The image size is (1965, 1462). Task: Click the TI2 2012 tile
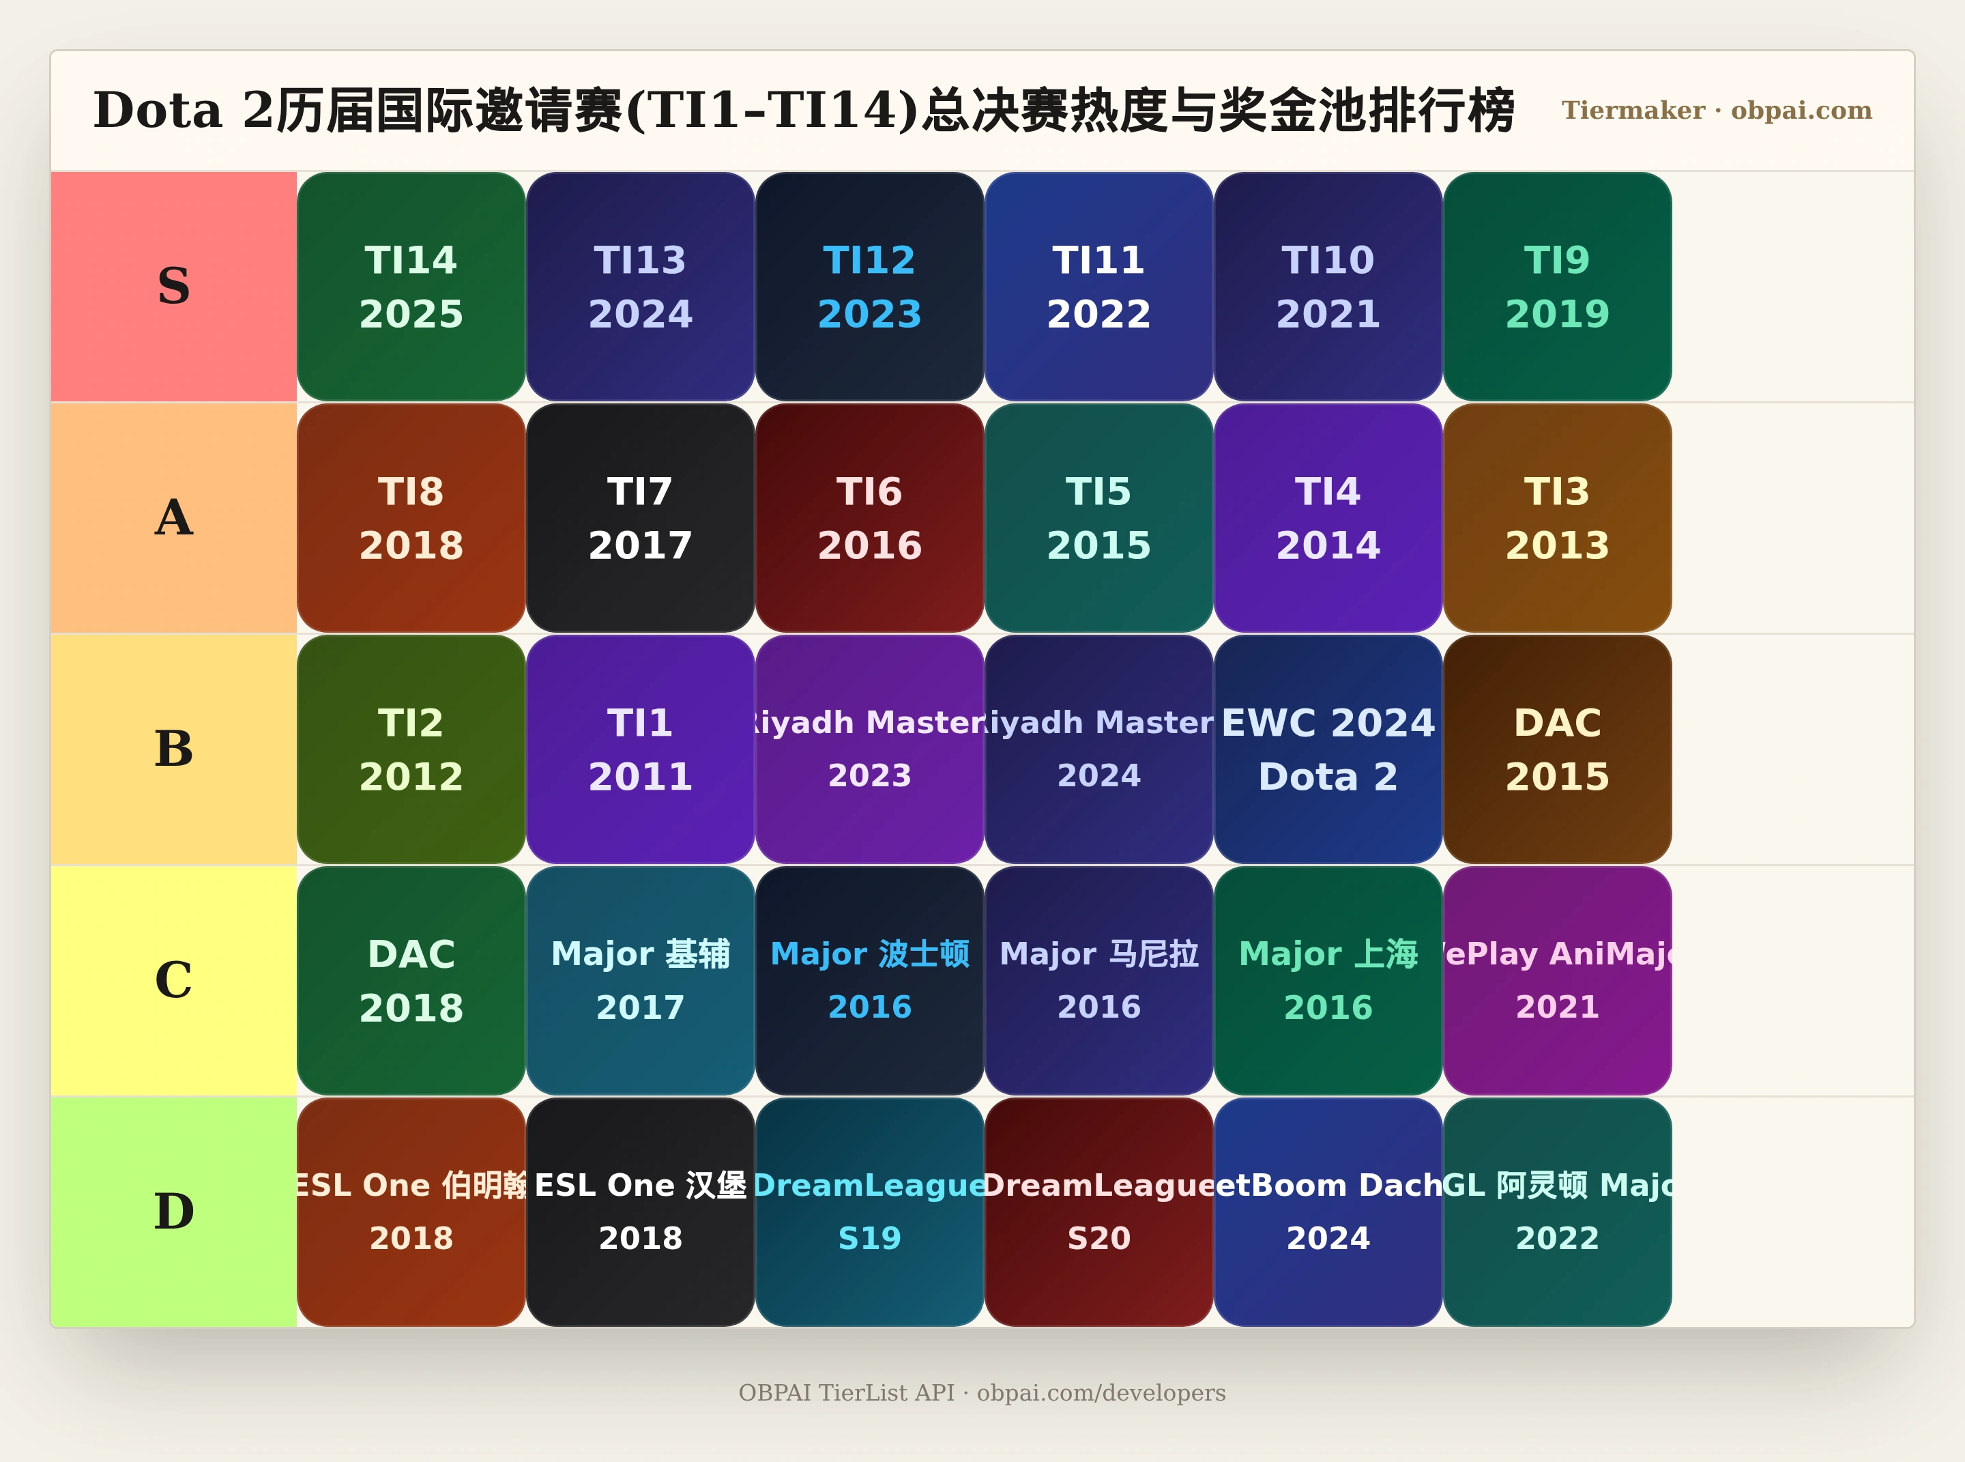(411, 749)
